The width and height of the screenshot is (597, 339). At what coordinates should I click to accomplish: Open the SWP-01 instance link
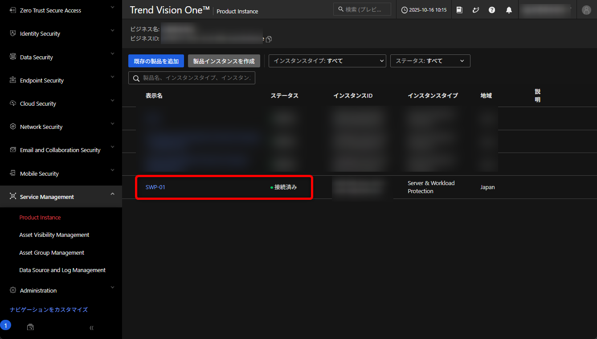click(155, 187)
